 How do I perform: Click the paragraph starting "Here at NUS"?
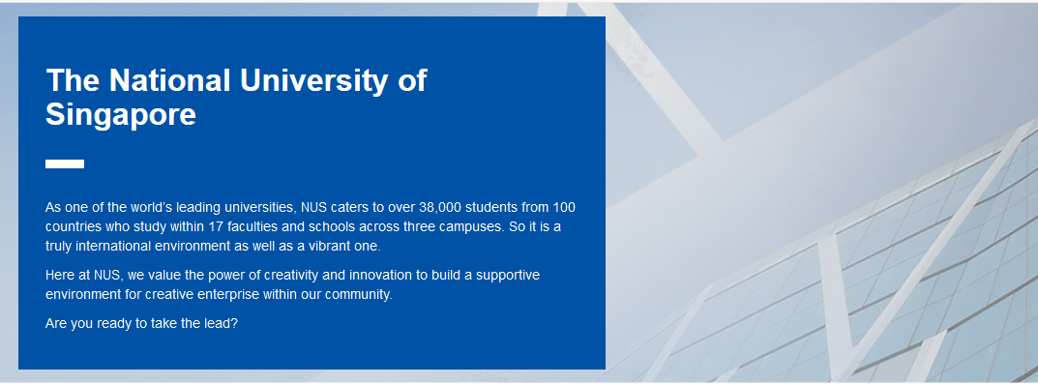(x=292, y=284)
